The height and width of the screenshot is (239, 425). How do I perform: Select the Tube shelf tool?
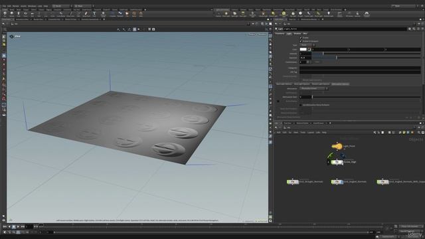tap(19, 14)
